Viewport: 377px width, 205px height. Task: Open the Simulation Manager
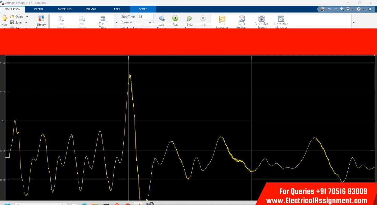281,19
